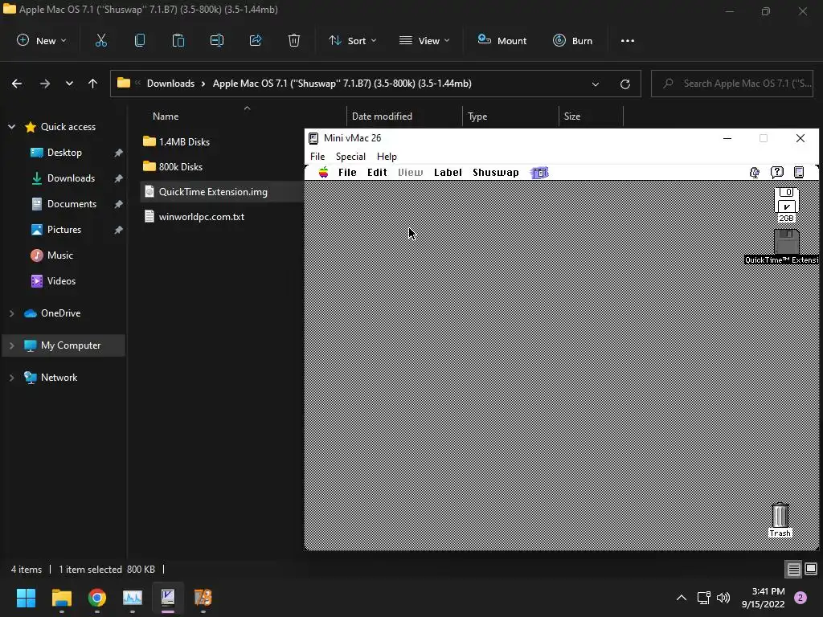The image size is (823, 617).
Task: Expand the My Computer tree node
Action: tap(11, 345)
